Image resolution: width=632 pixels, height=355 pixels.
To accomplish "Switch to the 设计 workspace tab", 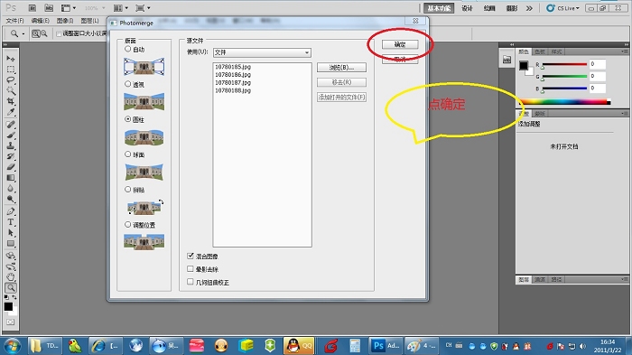I will pos(467,8).
